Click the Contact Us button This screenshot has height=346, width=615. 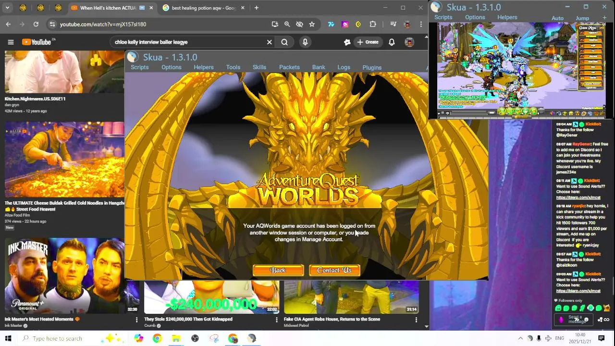click(334, 271)
